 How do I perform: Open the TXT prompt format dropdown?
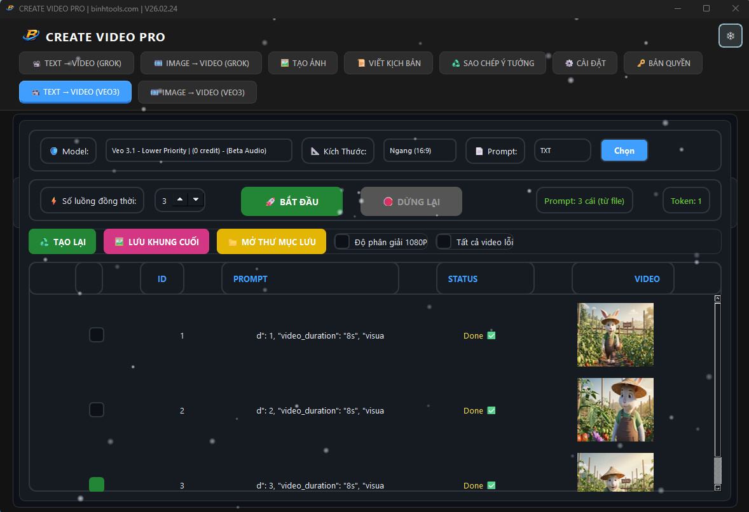click(562, 150)
